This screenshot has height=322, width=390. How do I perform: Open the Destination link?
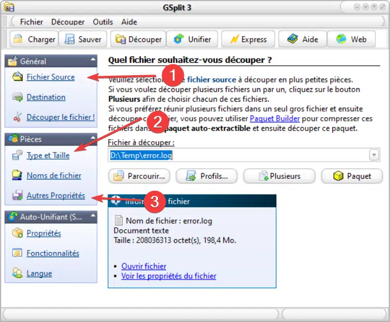coord(46,97)
